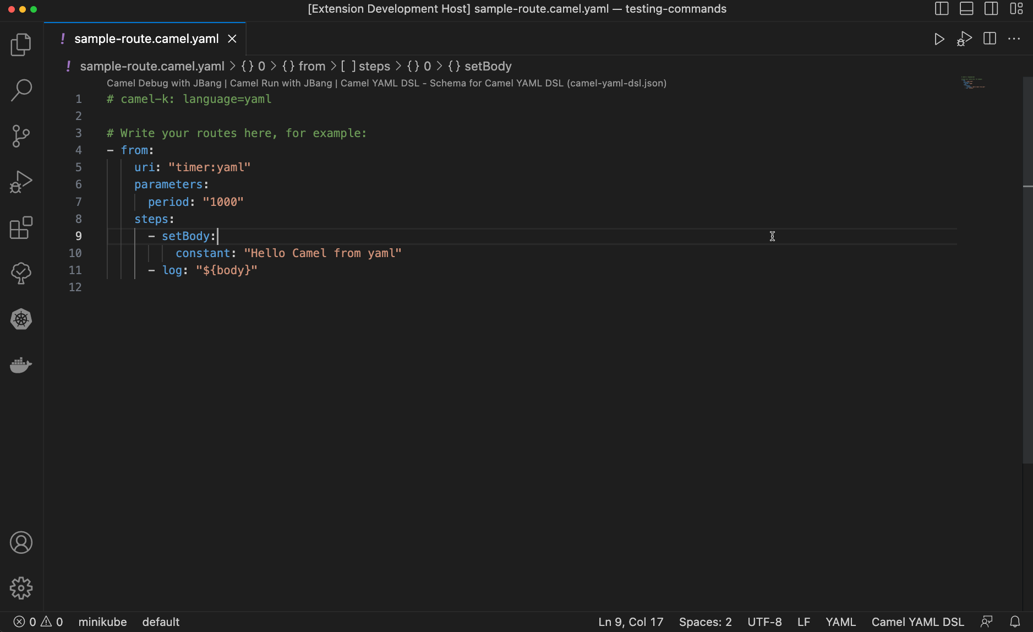Open the Testing view in the sidebar
Image resolution: width=1033 pixels, height=632 pixels.
(21, 274)
